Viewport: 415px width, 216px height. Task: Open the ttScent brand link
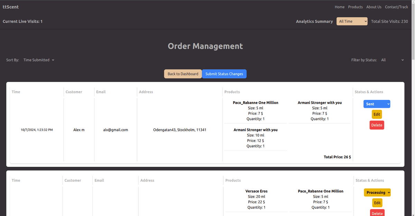click(11, 7)
